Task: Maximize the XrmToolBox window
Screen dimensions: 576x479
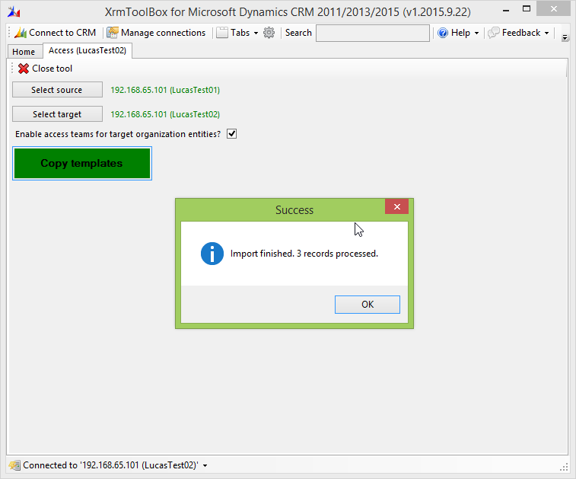Action: [x=527, y=9]
